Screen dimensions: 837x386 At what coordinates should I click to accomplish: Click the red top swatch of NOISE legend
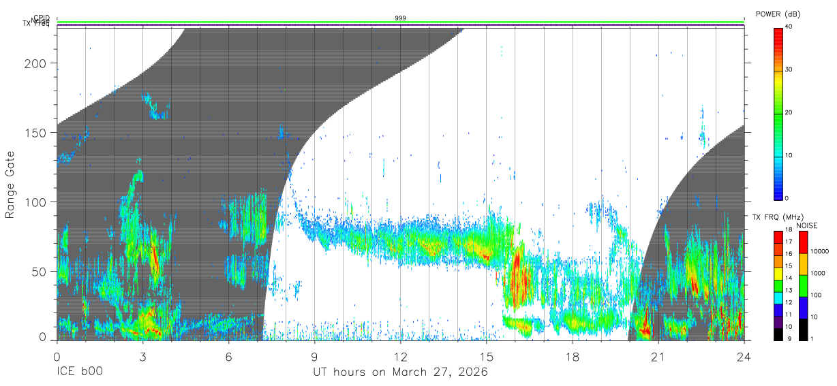point(804,242)
